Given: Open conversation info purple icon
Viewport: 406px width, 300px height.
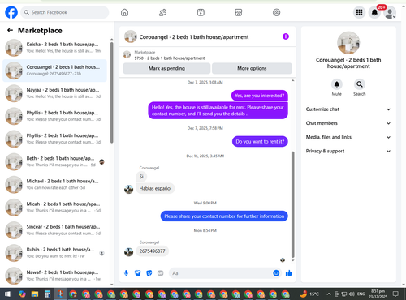Looking at the screenshot, I should coord(286,36).
